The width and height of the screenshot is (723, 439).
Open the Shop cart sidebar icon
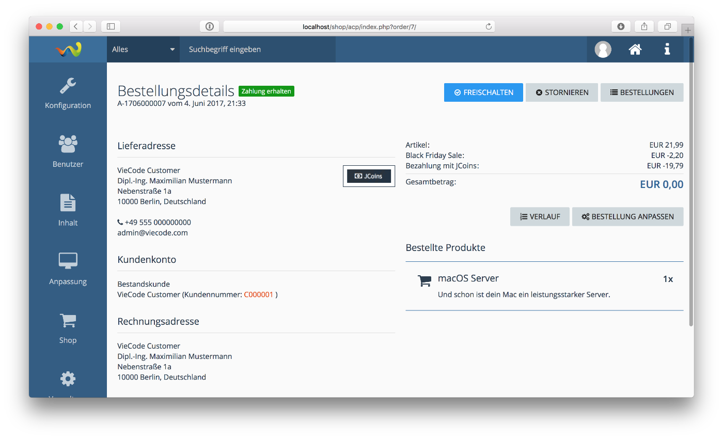68,321
